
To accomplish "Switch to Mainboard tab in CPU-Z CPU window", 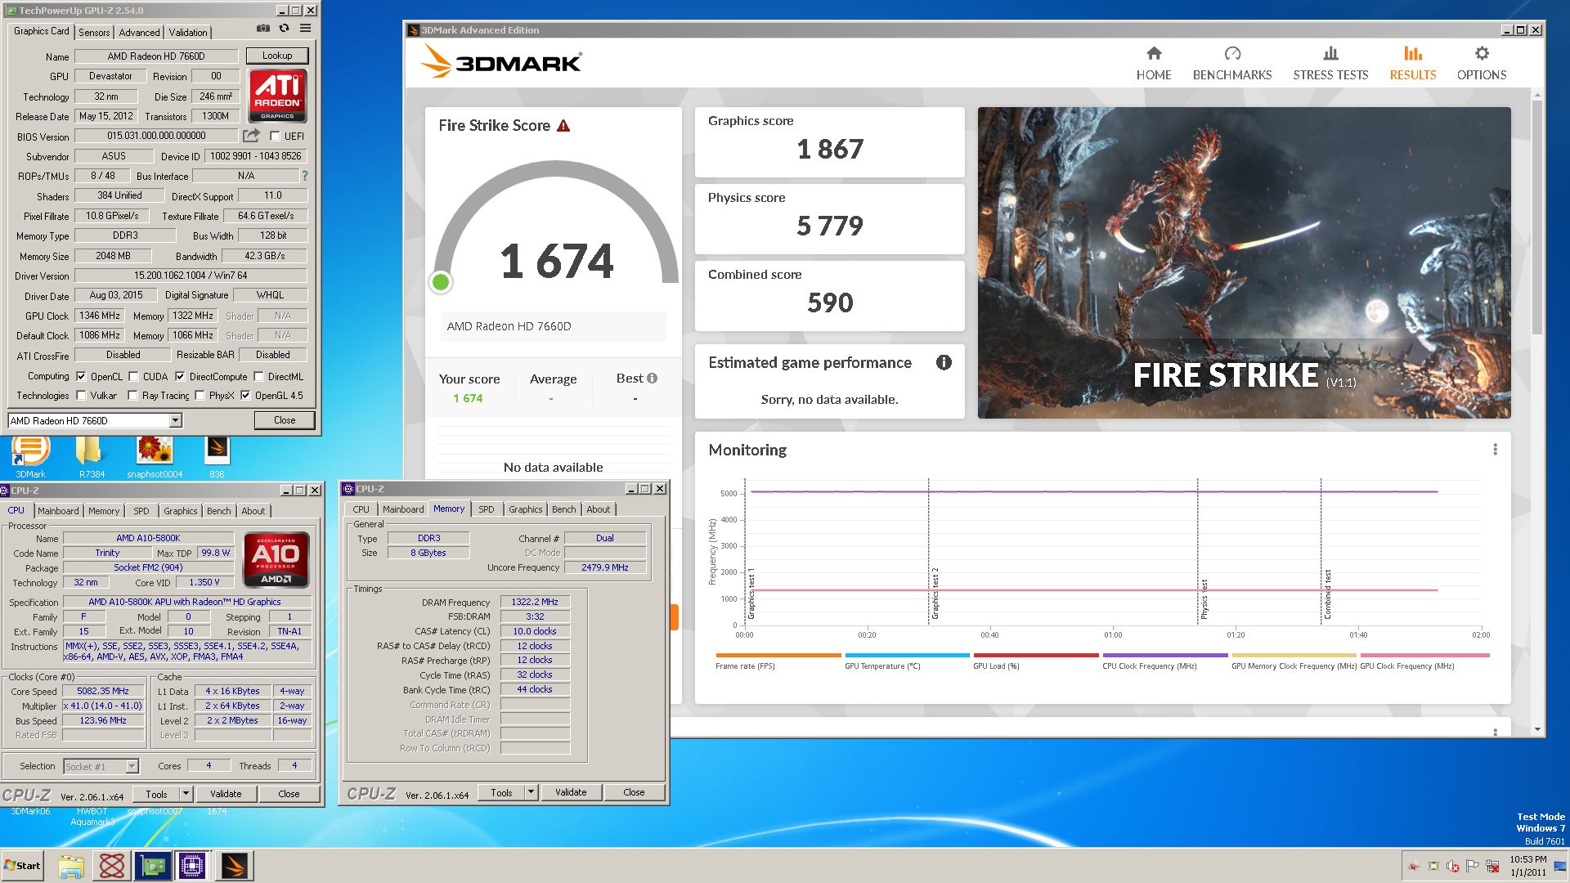I will pos(58,511).
